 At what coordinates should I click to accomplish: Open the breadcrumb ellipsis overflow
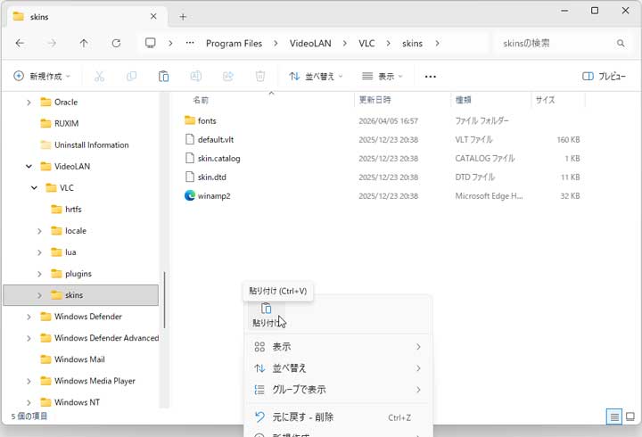tap(190, 43)
